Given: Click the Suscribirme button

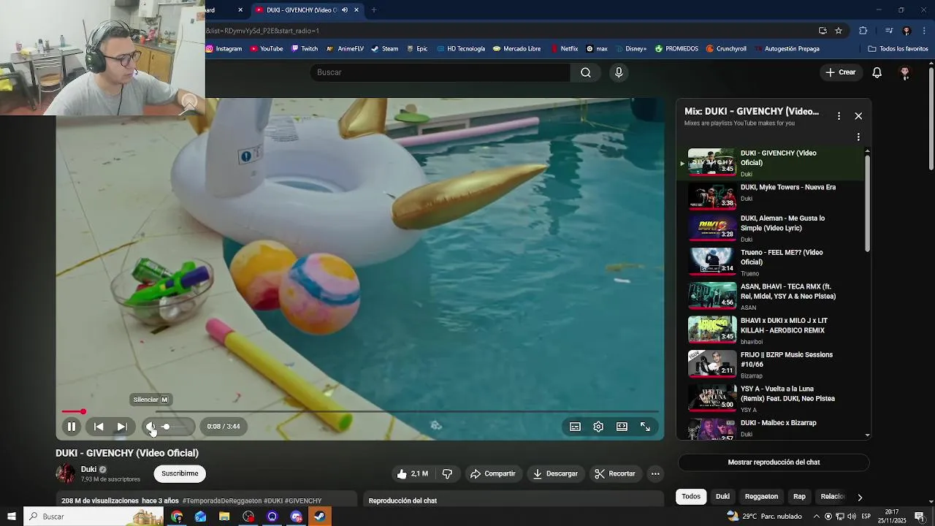Looking at the screenshot, I should [x=180, y=473].
